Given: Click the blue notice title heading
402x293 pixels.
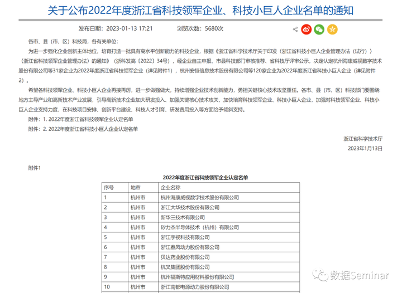Looking at the screenshot, I should (200, 11).
